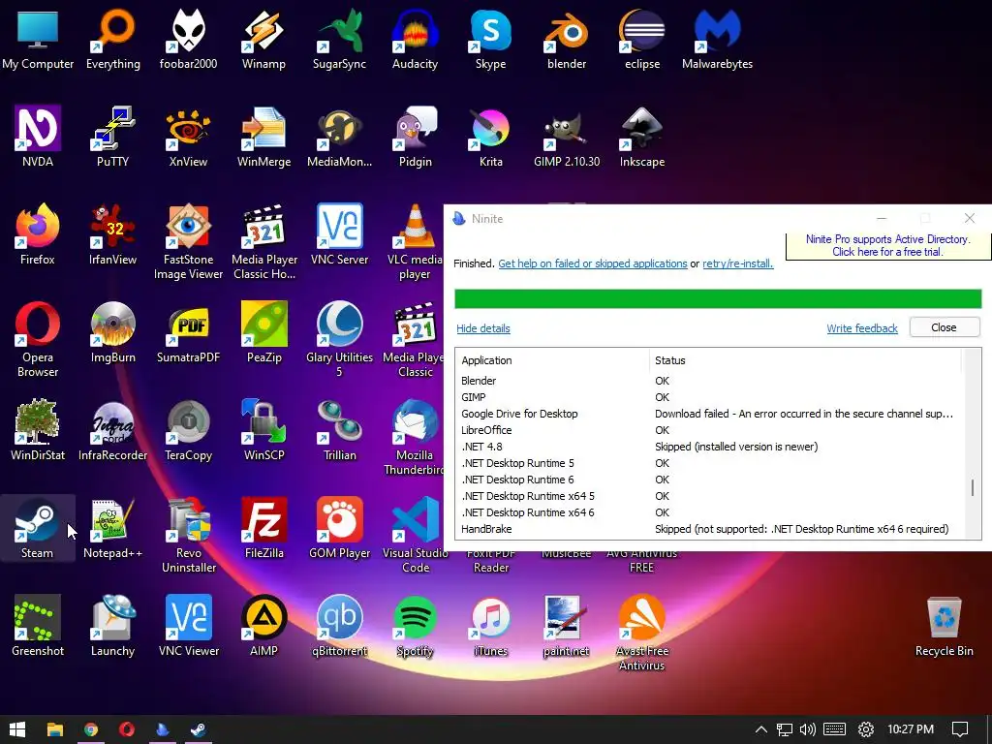Click the PuTTY desktop shortcut
Viewport: 992px width, 744px height.
[x=112, y=138]
